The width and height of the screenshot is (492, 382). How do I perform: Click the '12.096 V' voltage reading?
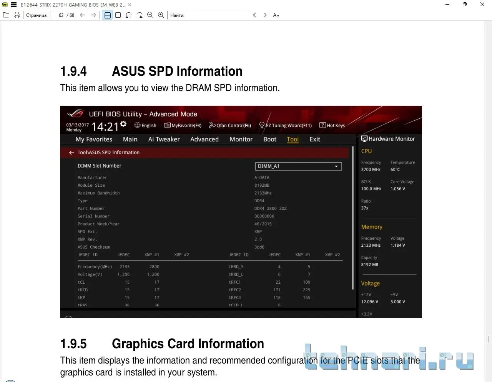click(x=369, y=302)
